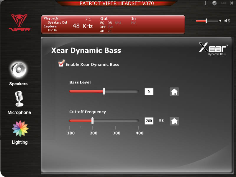The height and width of the screenshot is (177, 236).
Task: Click the Capture heading
Action: pyautogui.click(x=50, y=26)
